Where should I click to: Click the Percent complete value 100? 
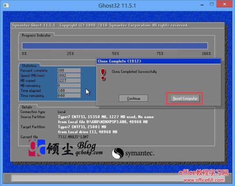(69, 70)
